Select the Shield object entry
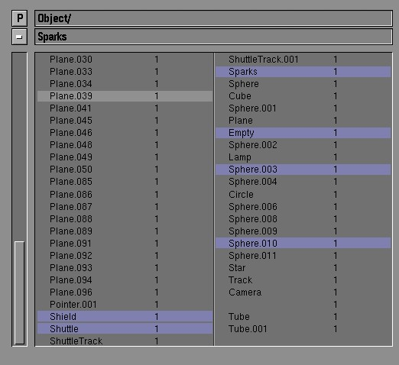 (125, 317)
